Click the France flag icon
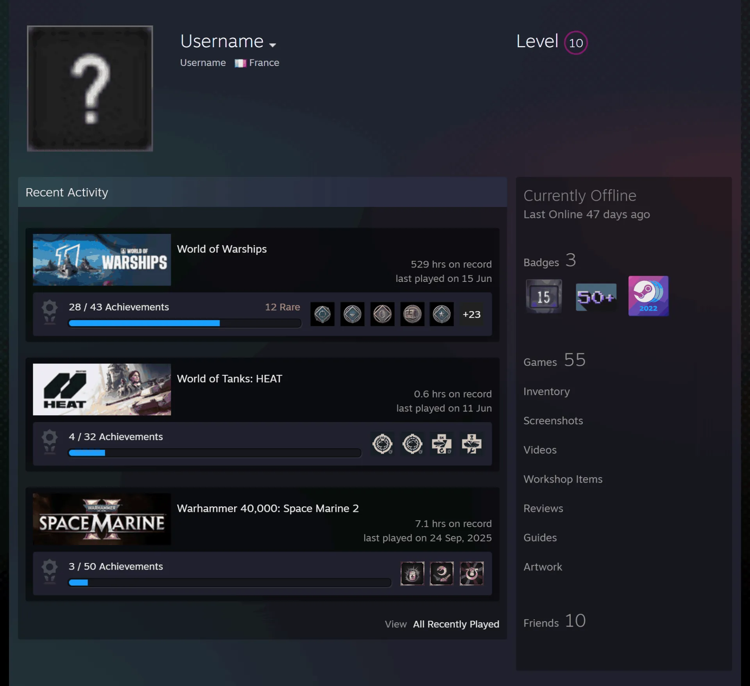The height and width of the screenshot is (686, 750). pyautogui.click(x=240, y=63)
